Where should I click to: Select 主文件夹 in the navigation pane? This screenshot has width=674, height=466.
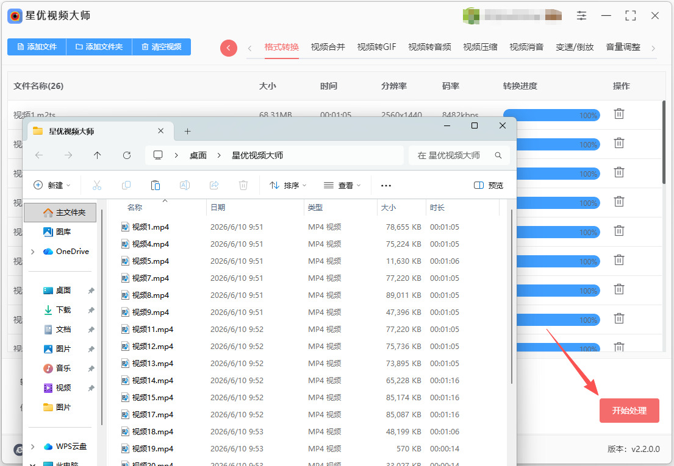(60, 213)
